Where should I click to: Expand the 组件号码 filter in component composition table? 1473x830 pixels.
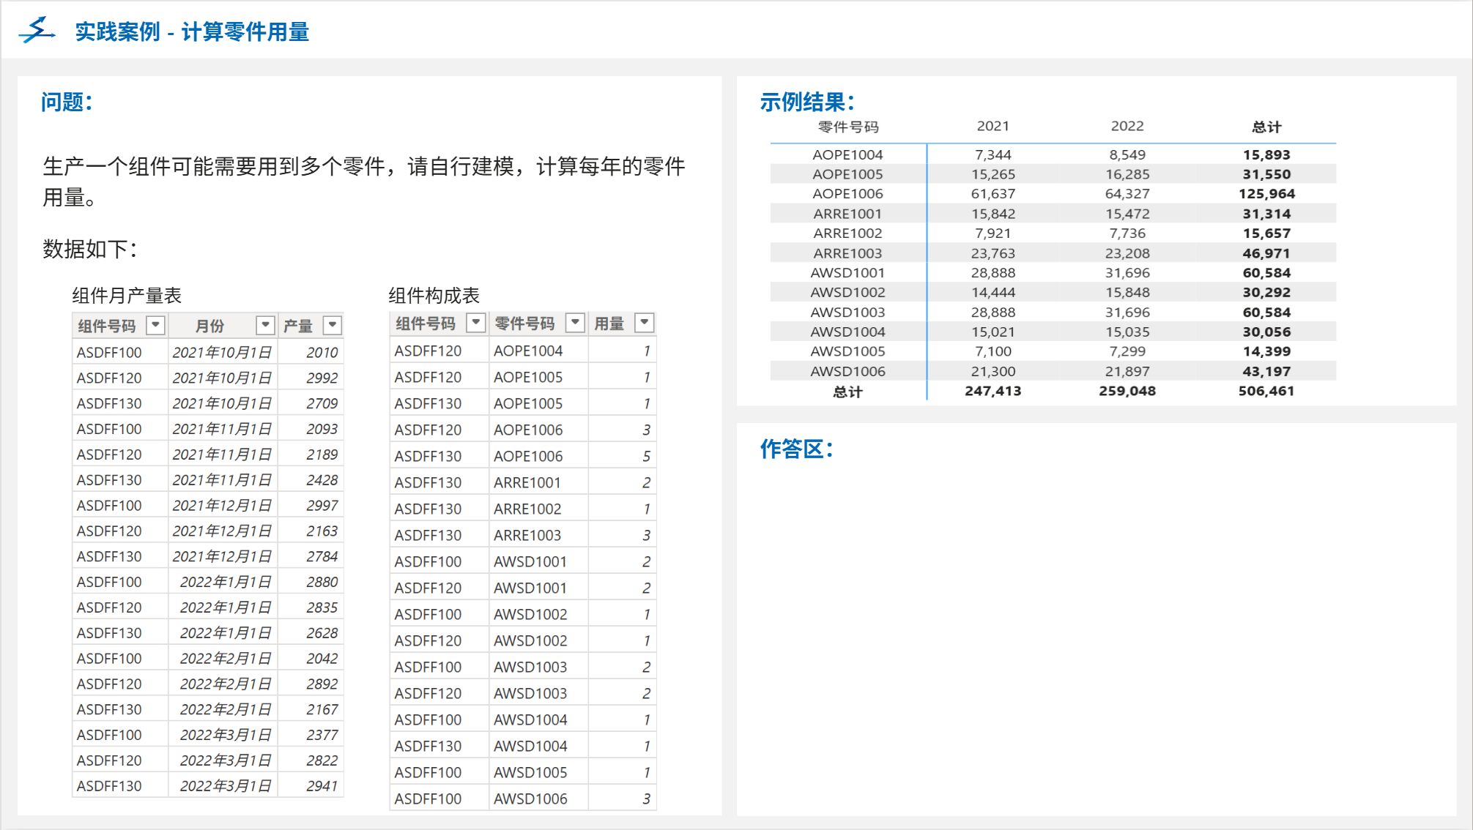click(476, 323)
